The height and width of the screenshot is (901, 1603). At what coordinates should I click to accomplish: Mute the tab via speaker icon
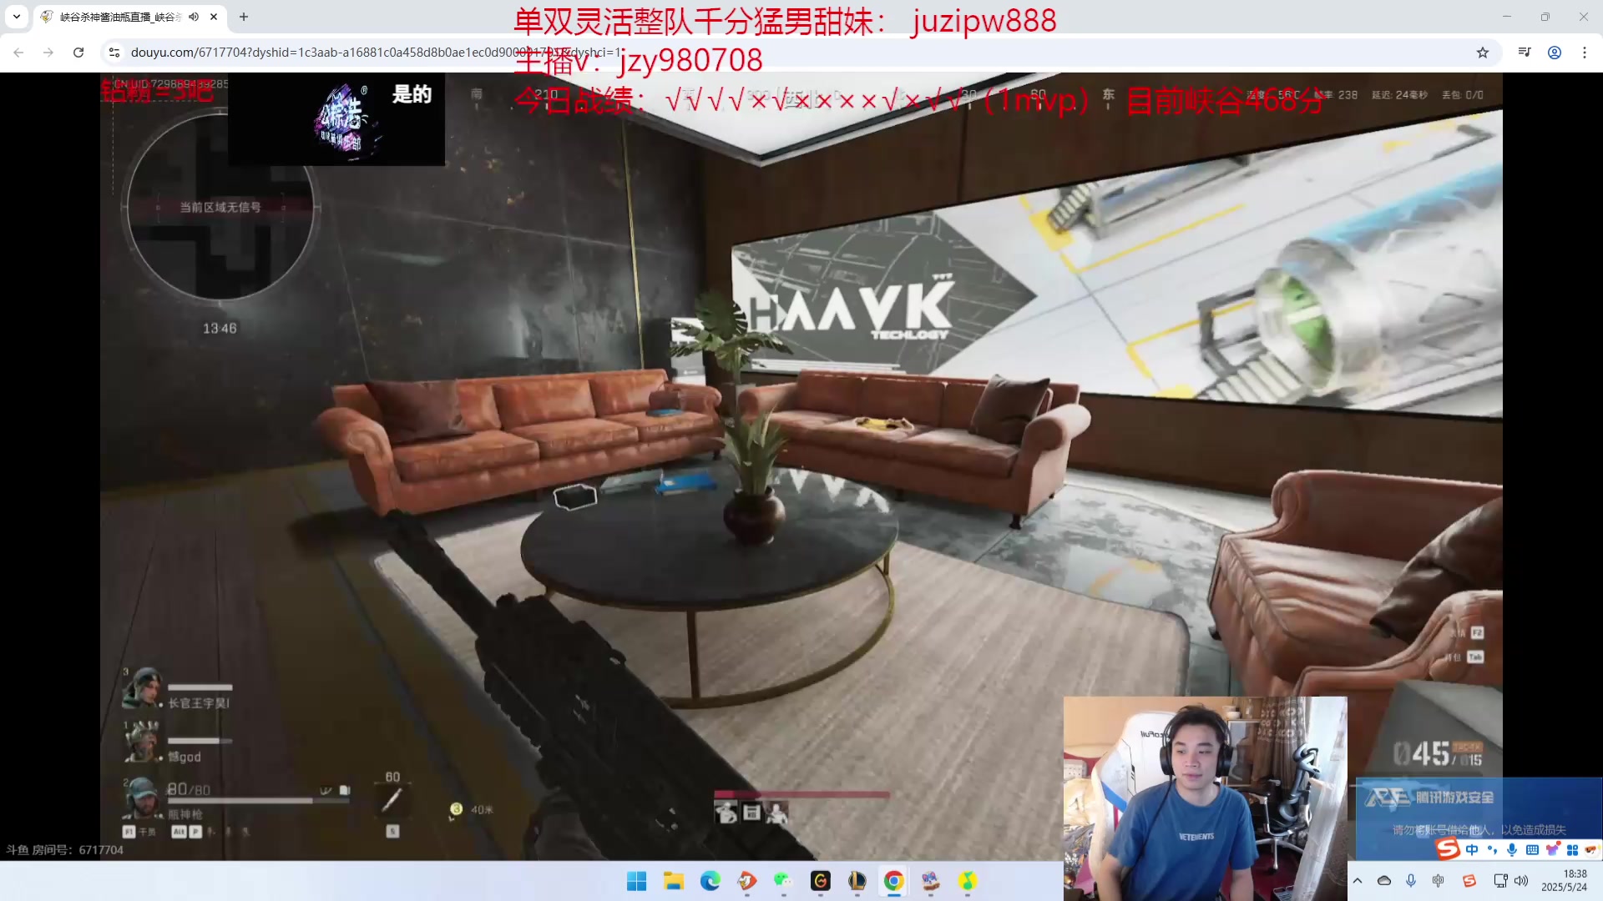tap(194, 17)
